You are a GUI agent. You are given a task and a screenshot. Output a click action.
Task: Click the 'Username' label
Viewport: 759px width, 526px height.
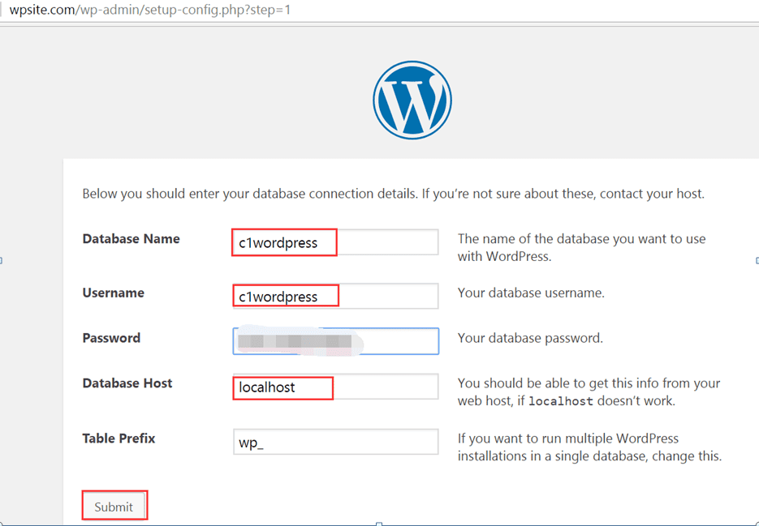click(x=114, y=293)
